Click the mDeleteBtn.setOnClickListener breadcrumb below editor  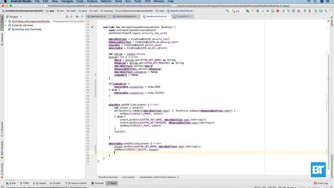pos(159,178)
